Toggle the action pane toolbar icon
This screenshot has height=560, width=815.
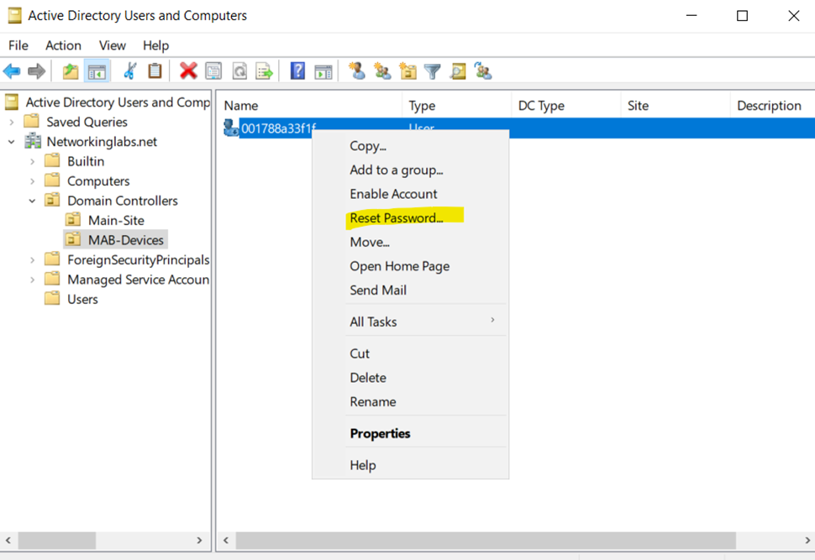pos(323,71)
